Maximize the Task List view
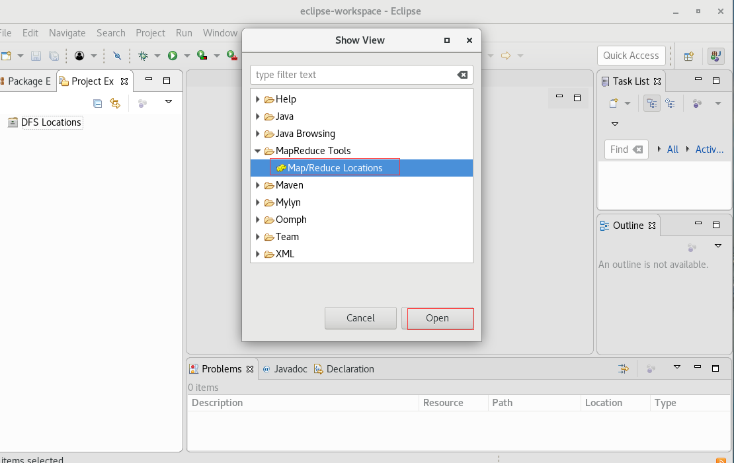The height and width of the screenshot is (463, 734). pyautogui.click(x=715, y=81)
